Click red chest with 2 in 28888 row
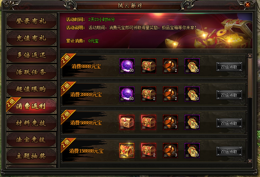This screenshot has width=260, height=177. (x=149, y=94)
